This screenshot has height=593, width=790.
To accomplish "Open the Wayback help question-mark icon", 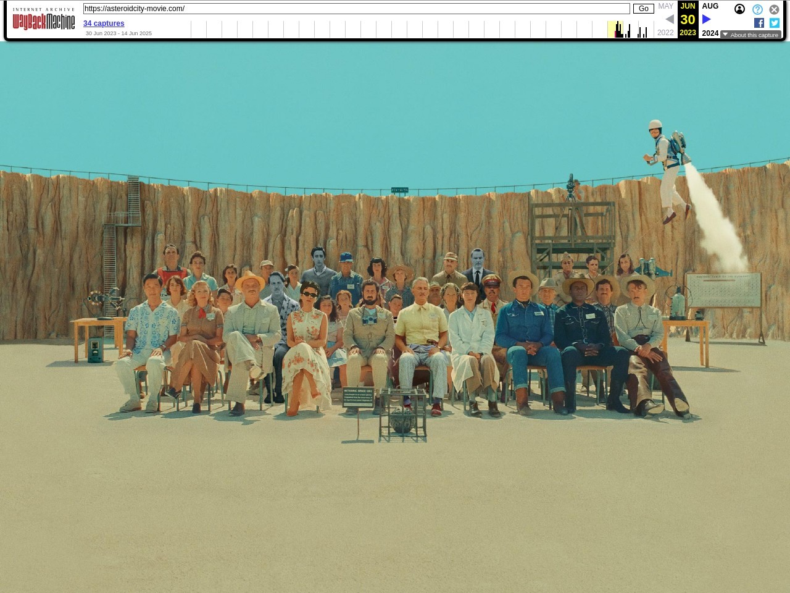I will click(x=757, y=9).
